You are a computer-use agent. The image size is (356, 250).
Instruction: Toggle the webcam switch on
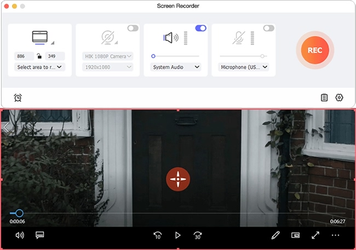pos(133,28)
